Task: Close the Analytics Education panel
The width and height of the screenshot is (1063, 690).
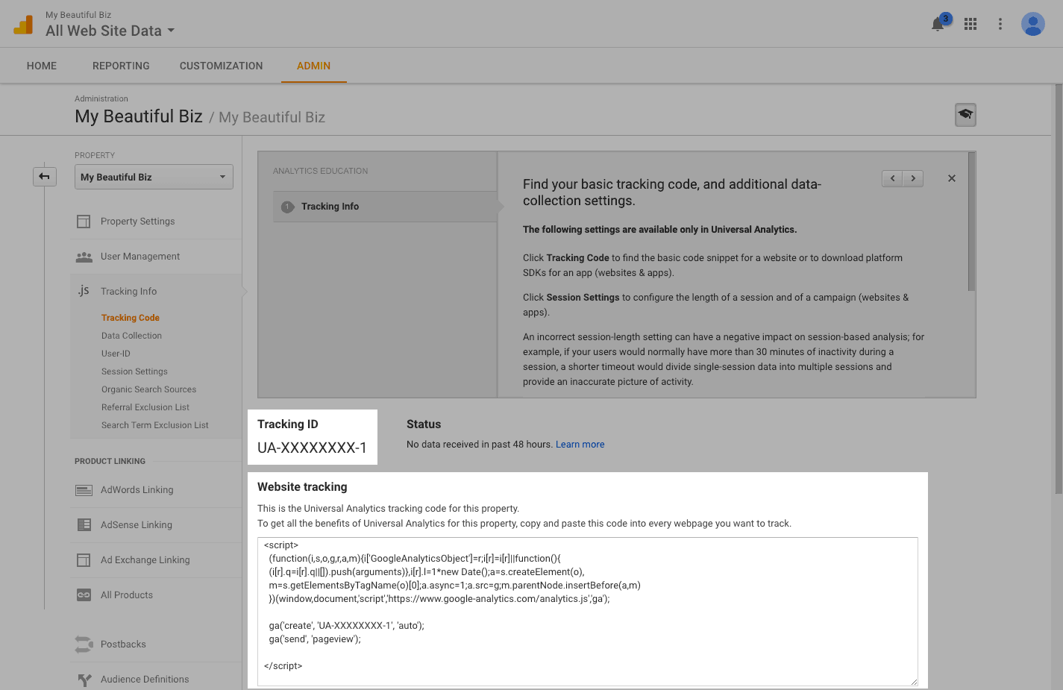Action: (952, 178)
